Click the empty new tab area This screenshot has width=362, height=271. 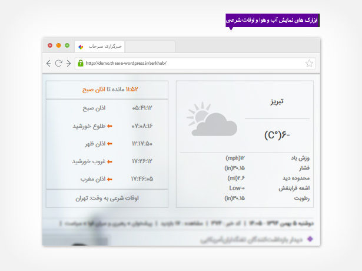coord(150,46)
